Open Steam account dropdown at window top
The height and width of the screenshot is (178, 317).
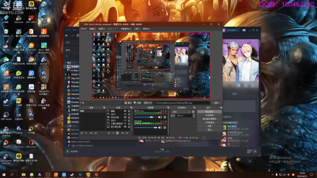(x=232, y=30)
